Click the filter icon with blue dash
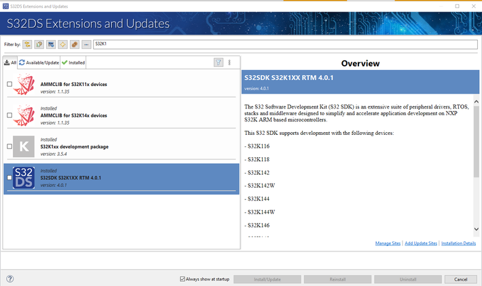The height and width of the screenshot is (286, 482). coord(86,45)
